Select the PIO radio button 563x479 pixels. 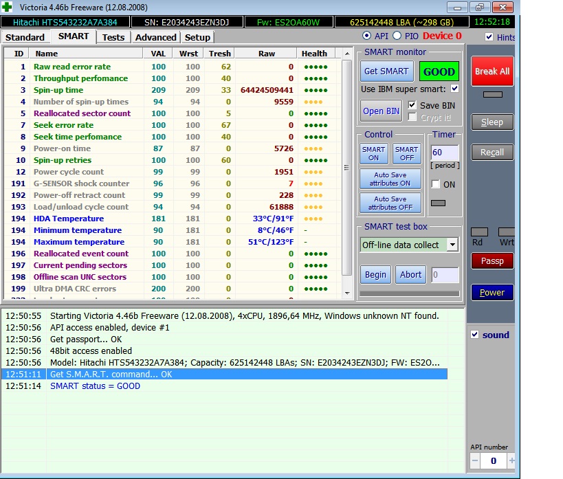point(397,36)
